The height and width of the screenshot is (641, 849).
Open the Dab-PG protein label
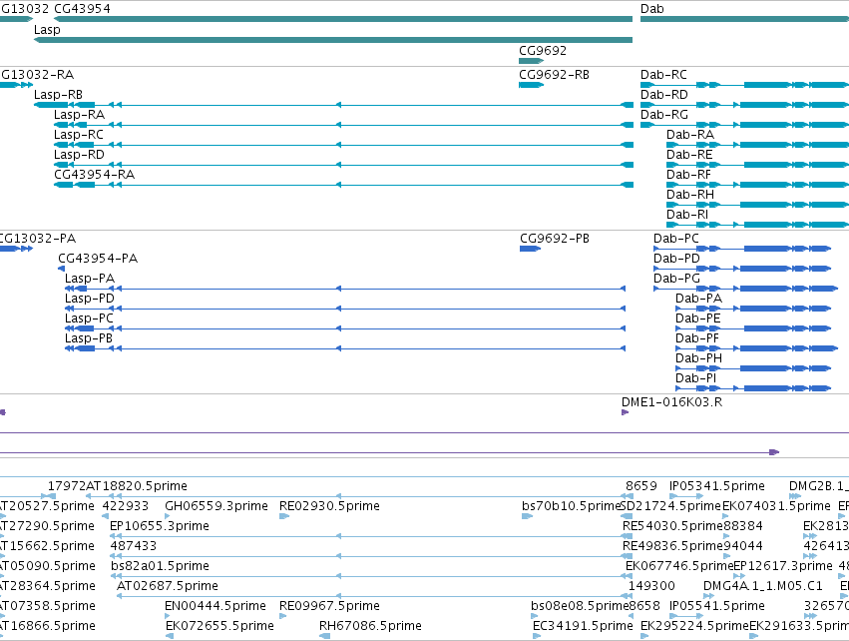click(676, 279)
